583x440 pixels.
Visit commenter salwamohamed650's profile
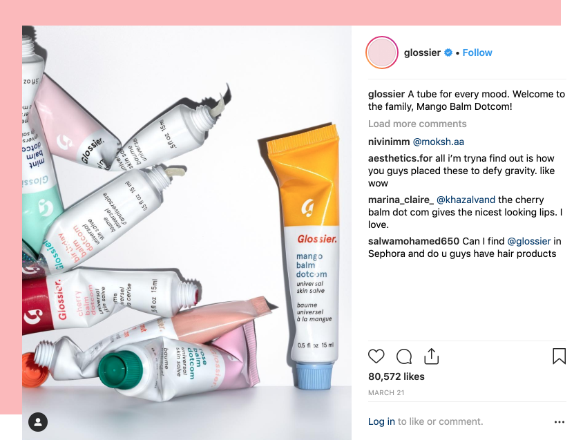pyautogui.click(x=414, y=241)
